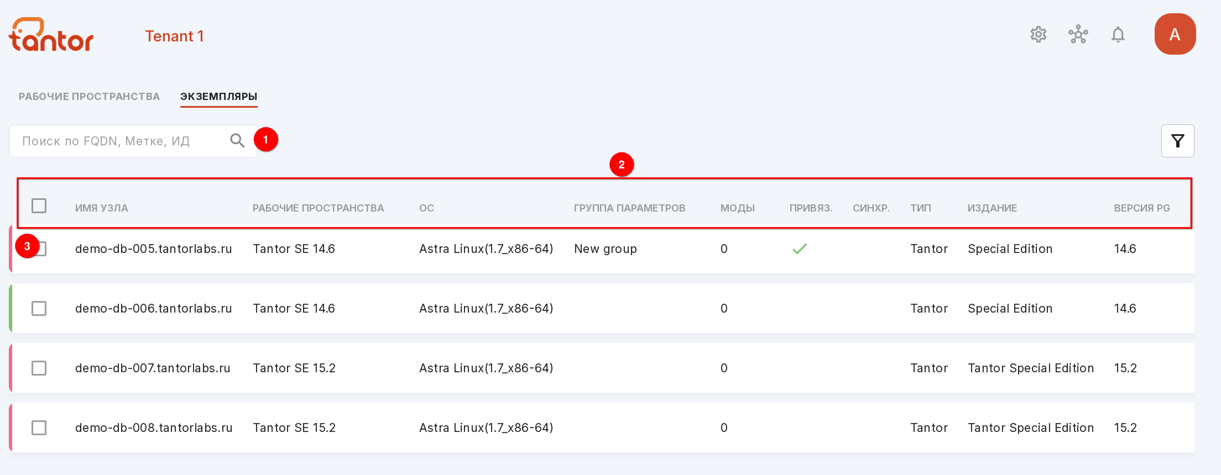Open node demo-db-005.tantorlabs.ru
1221x475 pixels.
(153, 249)
